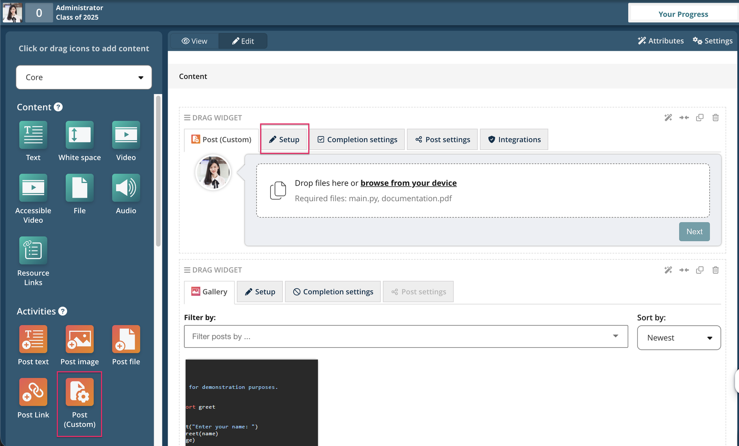Open the Core category dropdown
The height and width of the screenshot is (446, 739).
pos(84,77)
